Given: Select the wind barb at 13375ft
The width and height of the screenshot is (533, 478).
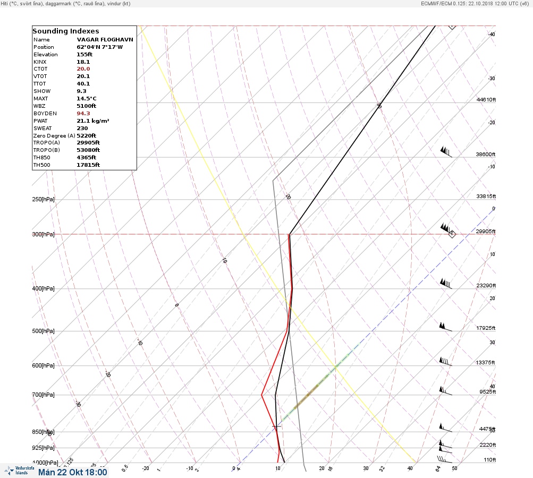Looking at the screenshot, I should coord(445,362).
